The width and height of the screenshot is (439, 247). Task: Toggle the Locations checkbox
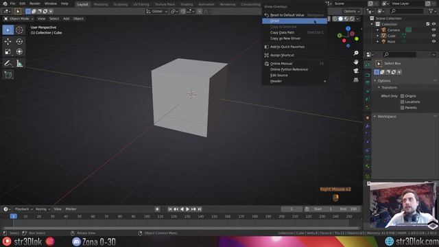pyautogui.click(x=403, y=102)
